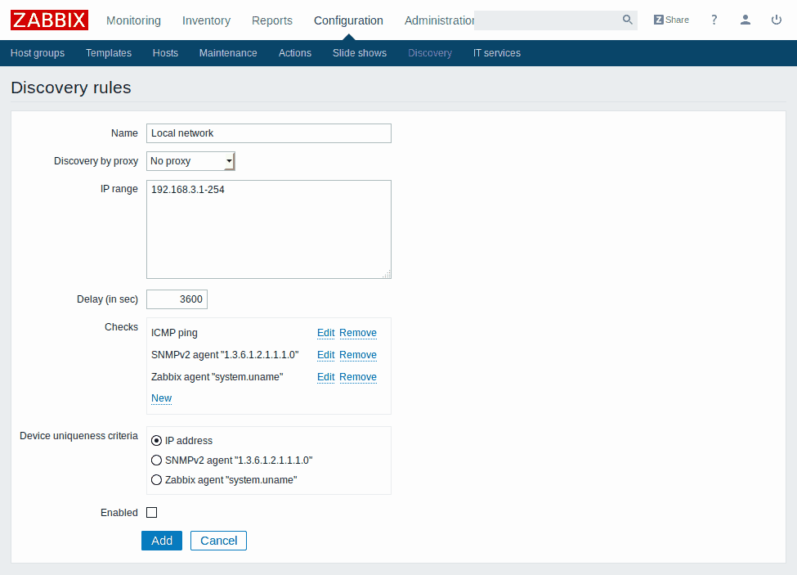Select SNMPv2 agent uniqueness radio button
This screenshot has width=797, height=575.
pos(157,460)
